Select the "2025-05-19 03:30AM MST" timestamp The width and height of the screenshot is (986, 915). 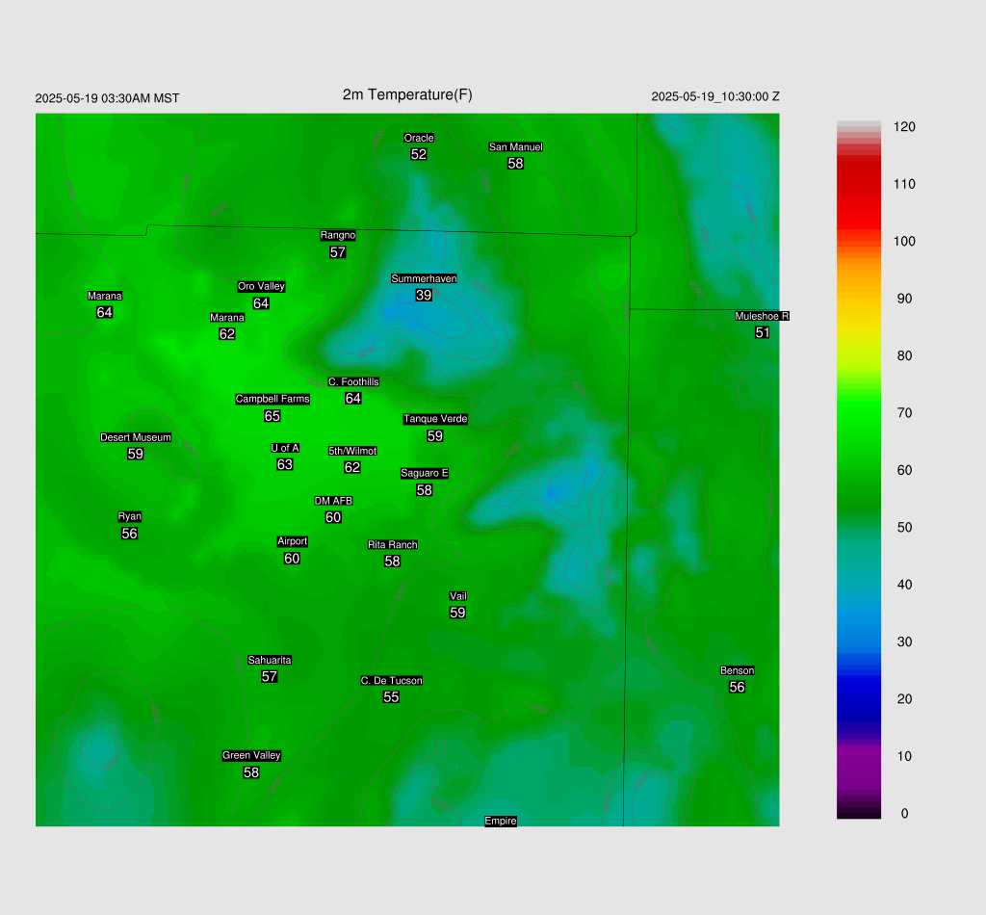(x=107, y=99)
